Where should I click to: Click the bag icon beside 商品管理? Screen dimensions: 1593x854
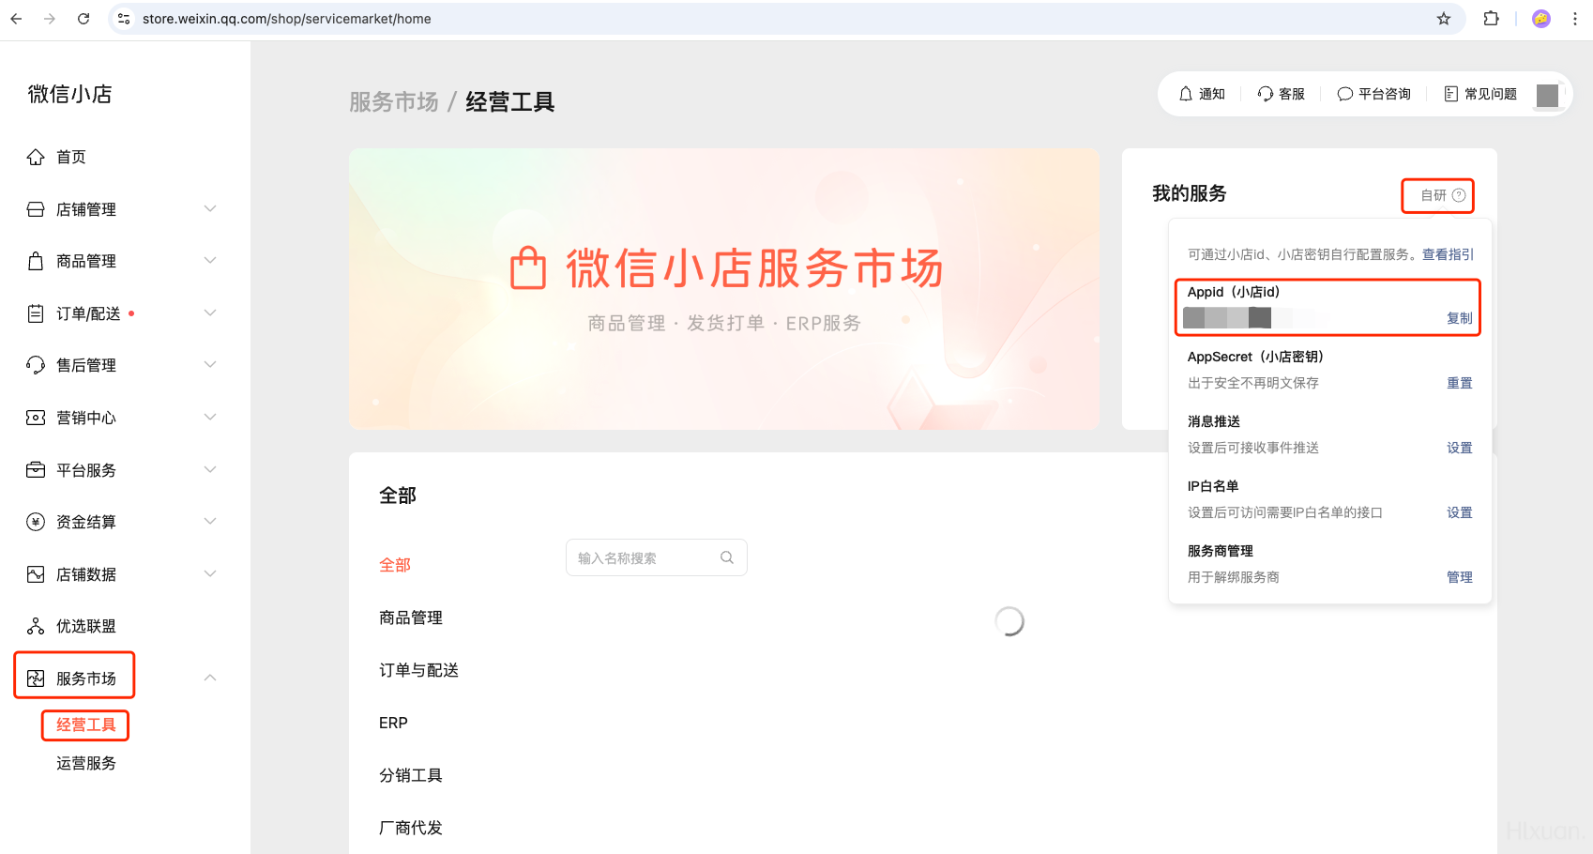click(36, 261)
